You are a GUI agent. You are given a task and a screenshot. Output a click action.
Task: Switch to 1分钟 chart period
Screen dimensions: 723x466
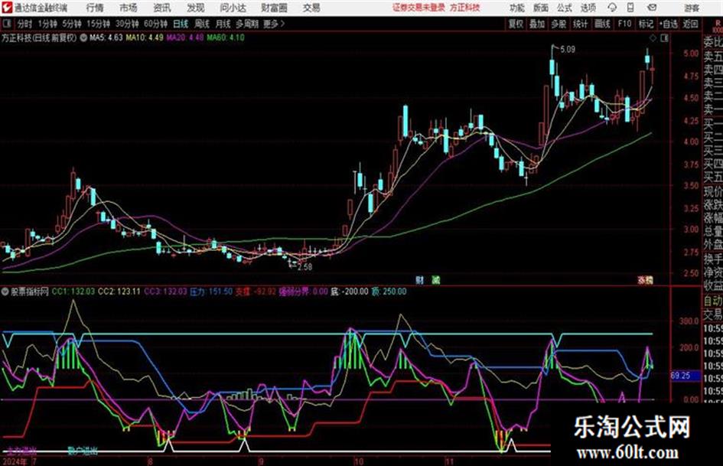47,24
